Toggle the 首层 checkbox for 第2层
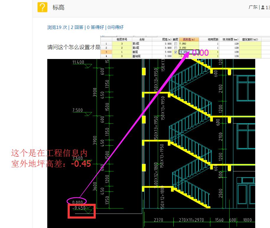 (x=176, y=48)
